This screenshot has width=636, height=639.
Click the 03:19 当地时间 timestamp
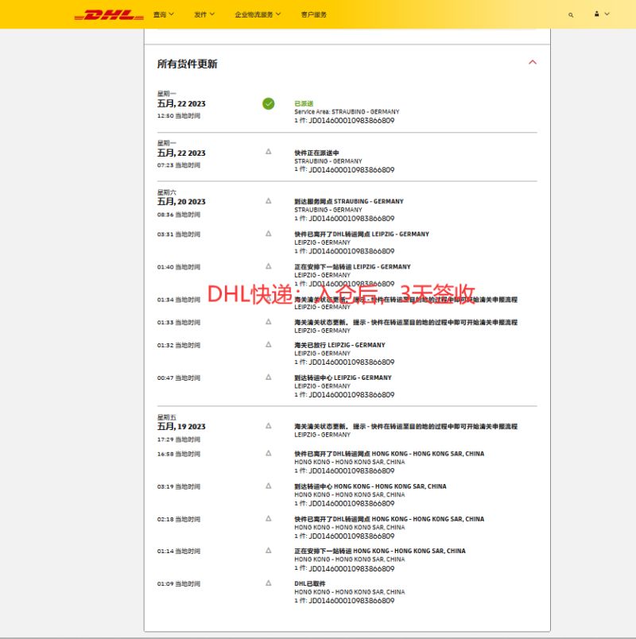tap(179, 486)
